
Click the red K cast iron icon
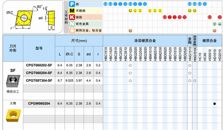point(72,17)
